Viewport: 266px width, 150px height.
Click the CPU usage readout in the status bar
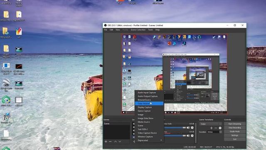click(225, 147)
